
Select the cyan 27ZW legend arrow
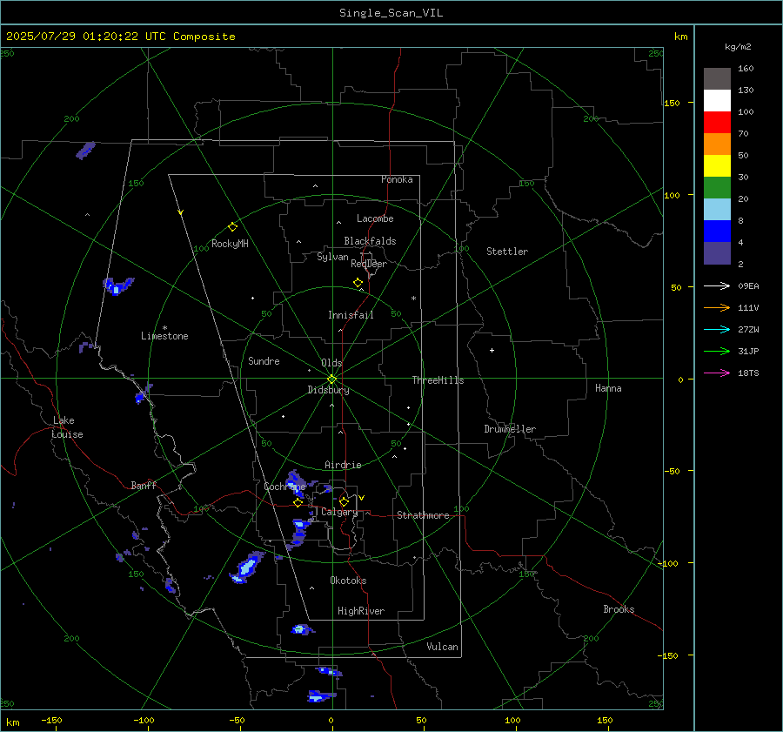(717, 330)
